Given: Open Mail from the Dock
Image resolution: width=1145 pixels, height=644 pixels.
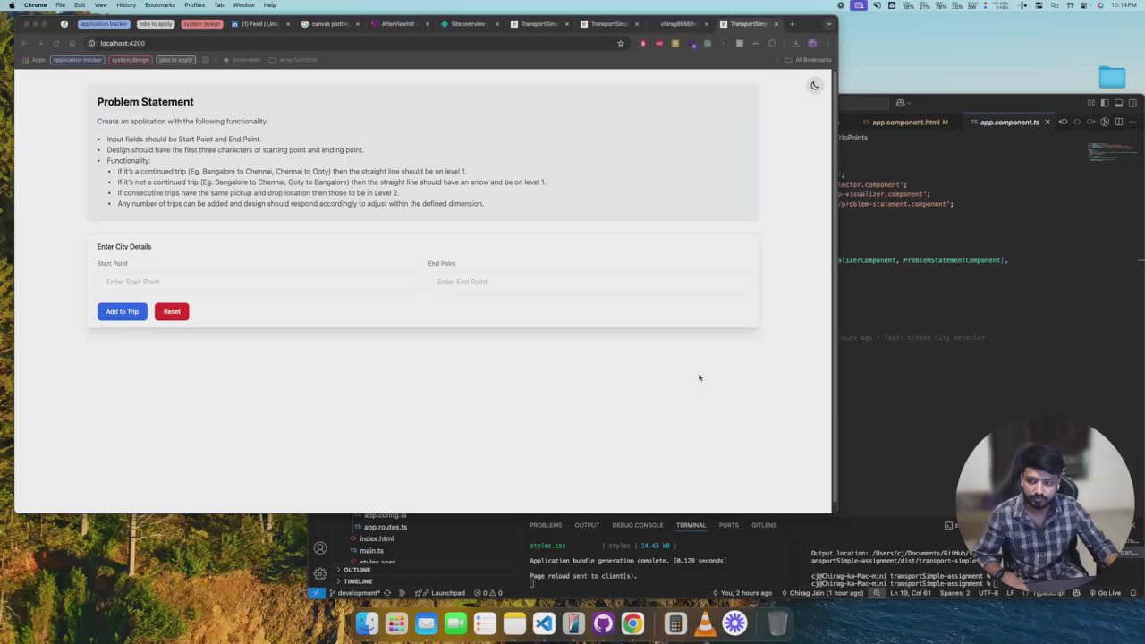Looking at the screenshot, I should coord(426,623).
